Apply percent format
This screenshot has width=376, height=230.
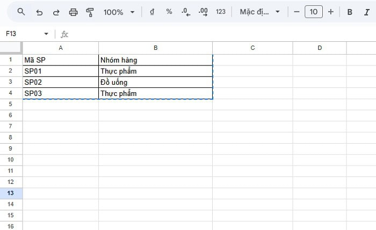pyautogui.click(x=169, y=12)
